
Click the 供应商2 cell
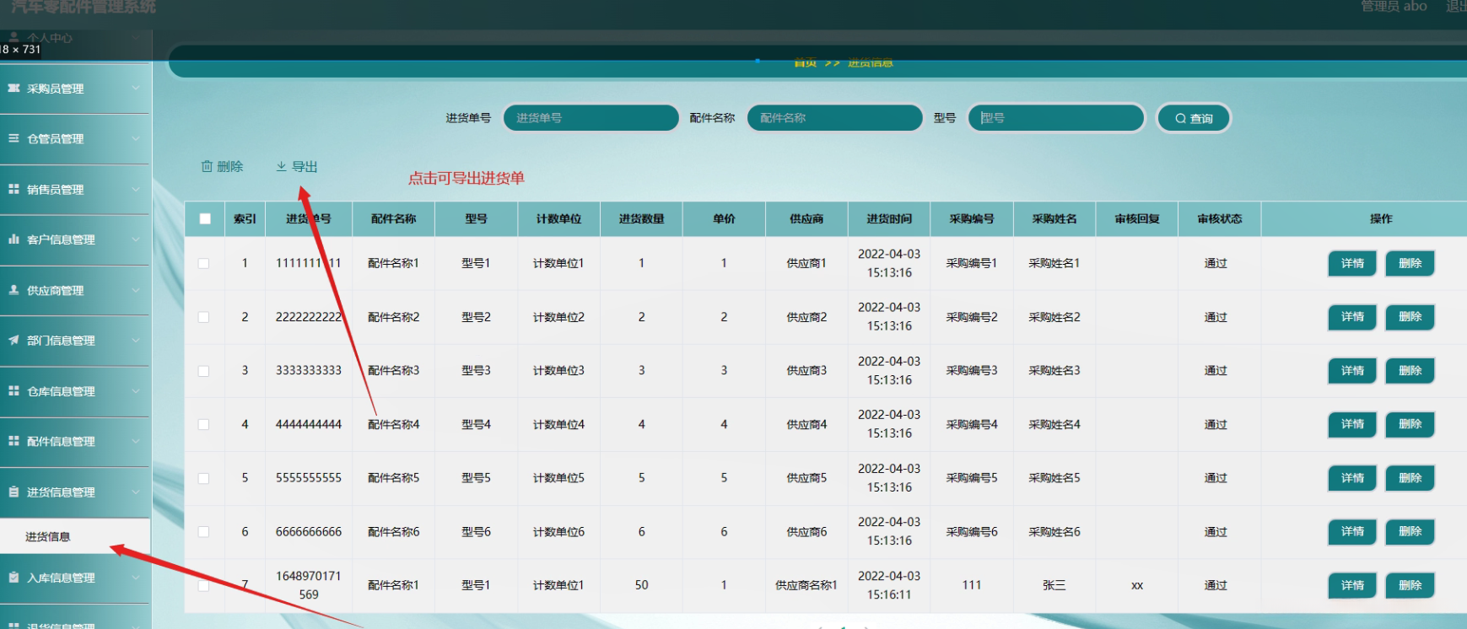pos(806,317)
